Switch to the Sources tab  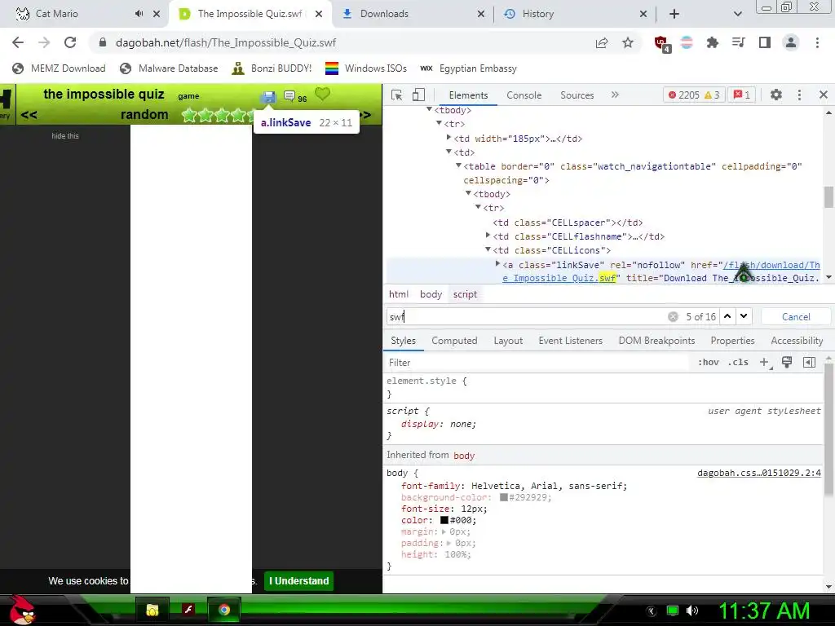[x=577, y=95]
